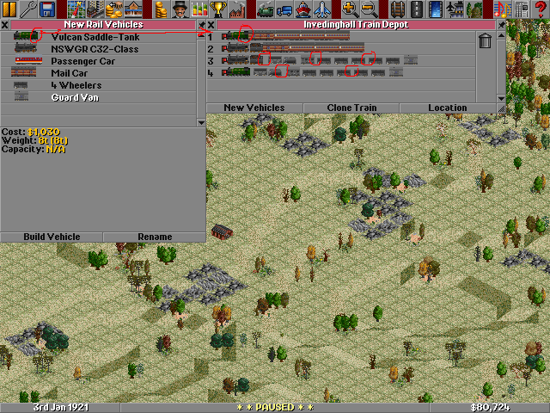Click the red train depot building on map
Image resolution: width=550 pixels, height=413 pixels.
click(x=222, y=231)
